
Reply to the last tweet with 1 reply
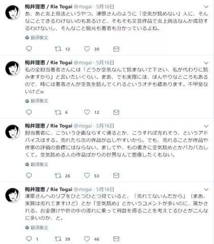point(29,239)
